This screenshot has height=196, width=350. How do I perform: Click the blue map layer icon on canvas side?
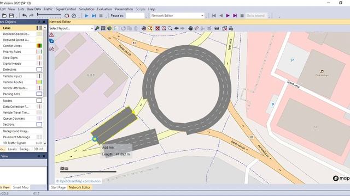click(51, 41)
